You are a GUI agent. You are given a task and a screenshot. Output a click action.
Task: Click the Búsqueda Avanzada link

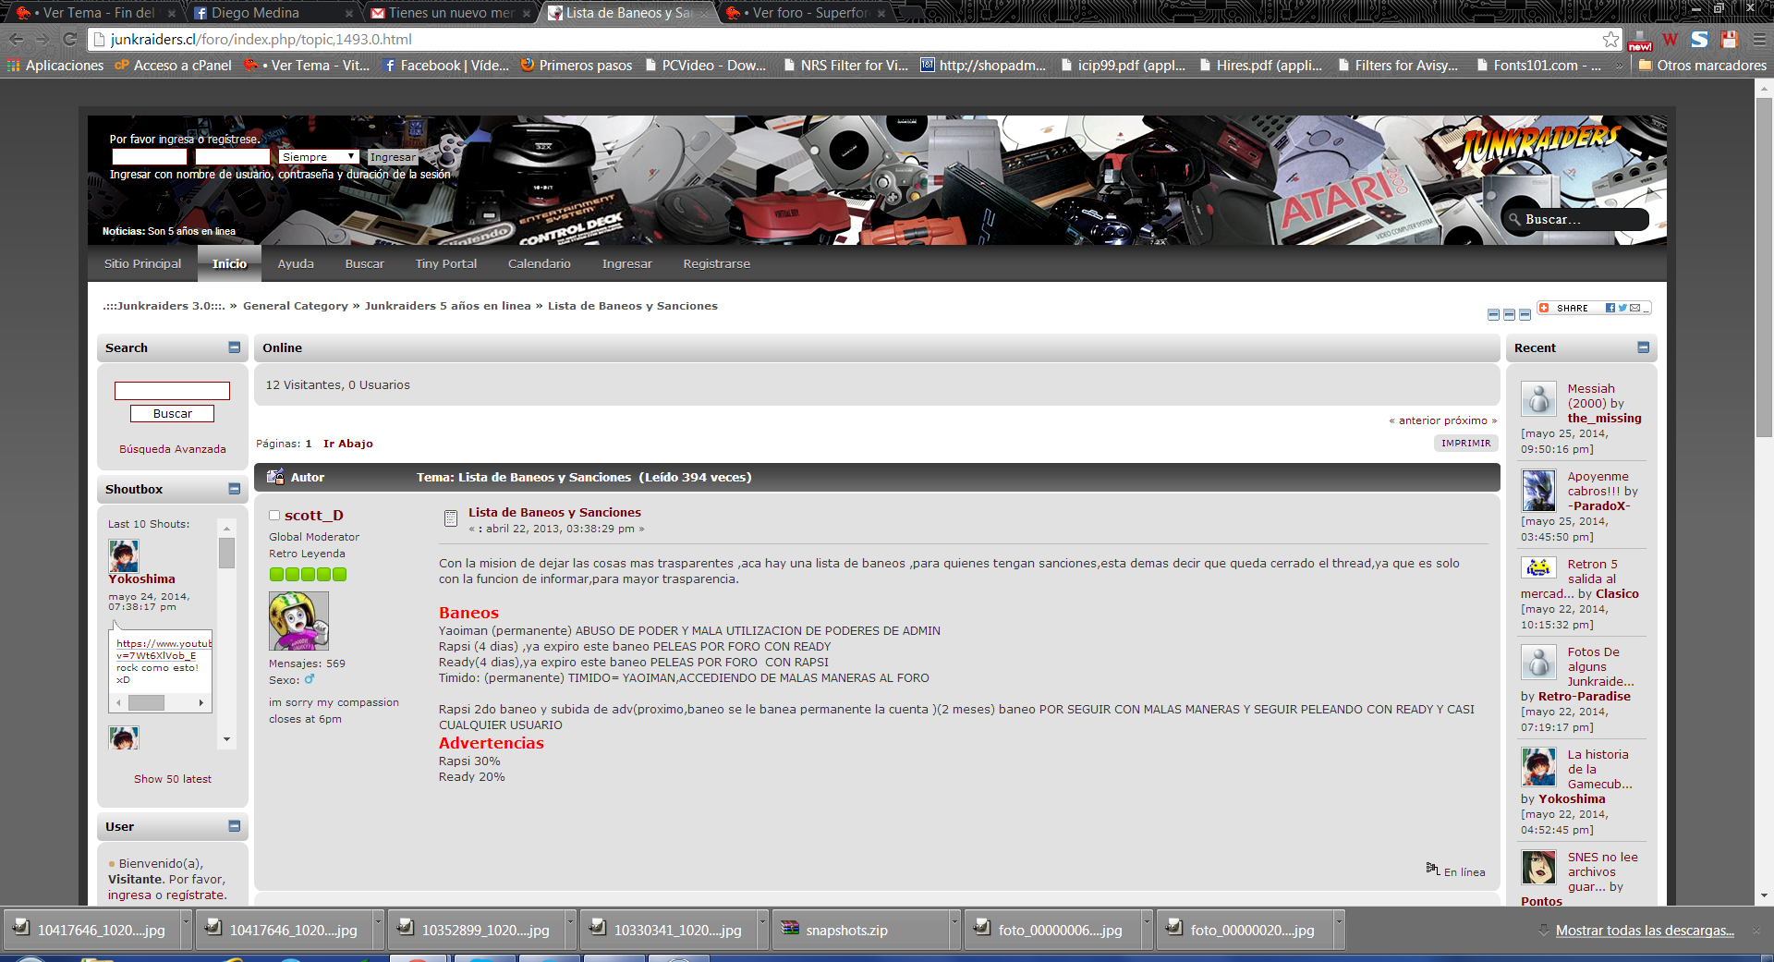click(x=173, y=449)
